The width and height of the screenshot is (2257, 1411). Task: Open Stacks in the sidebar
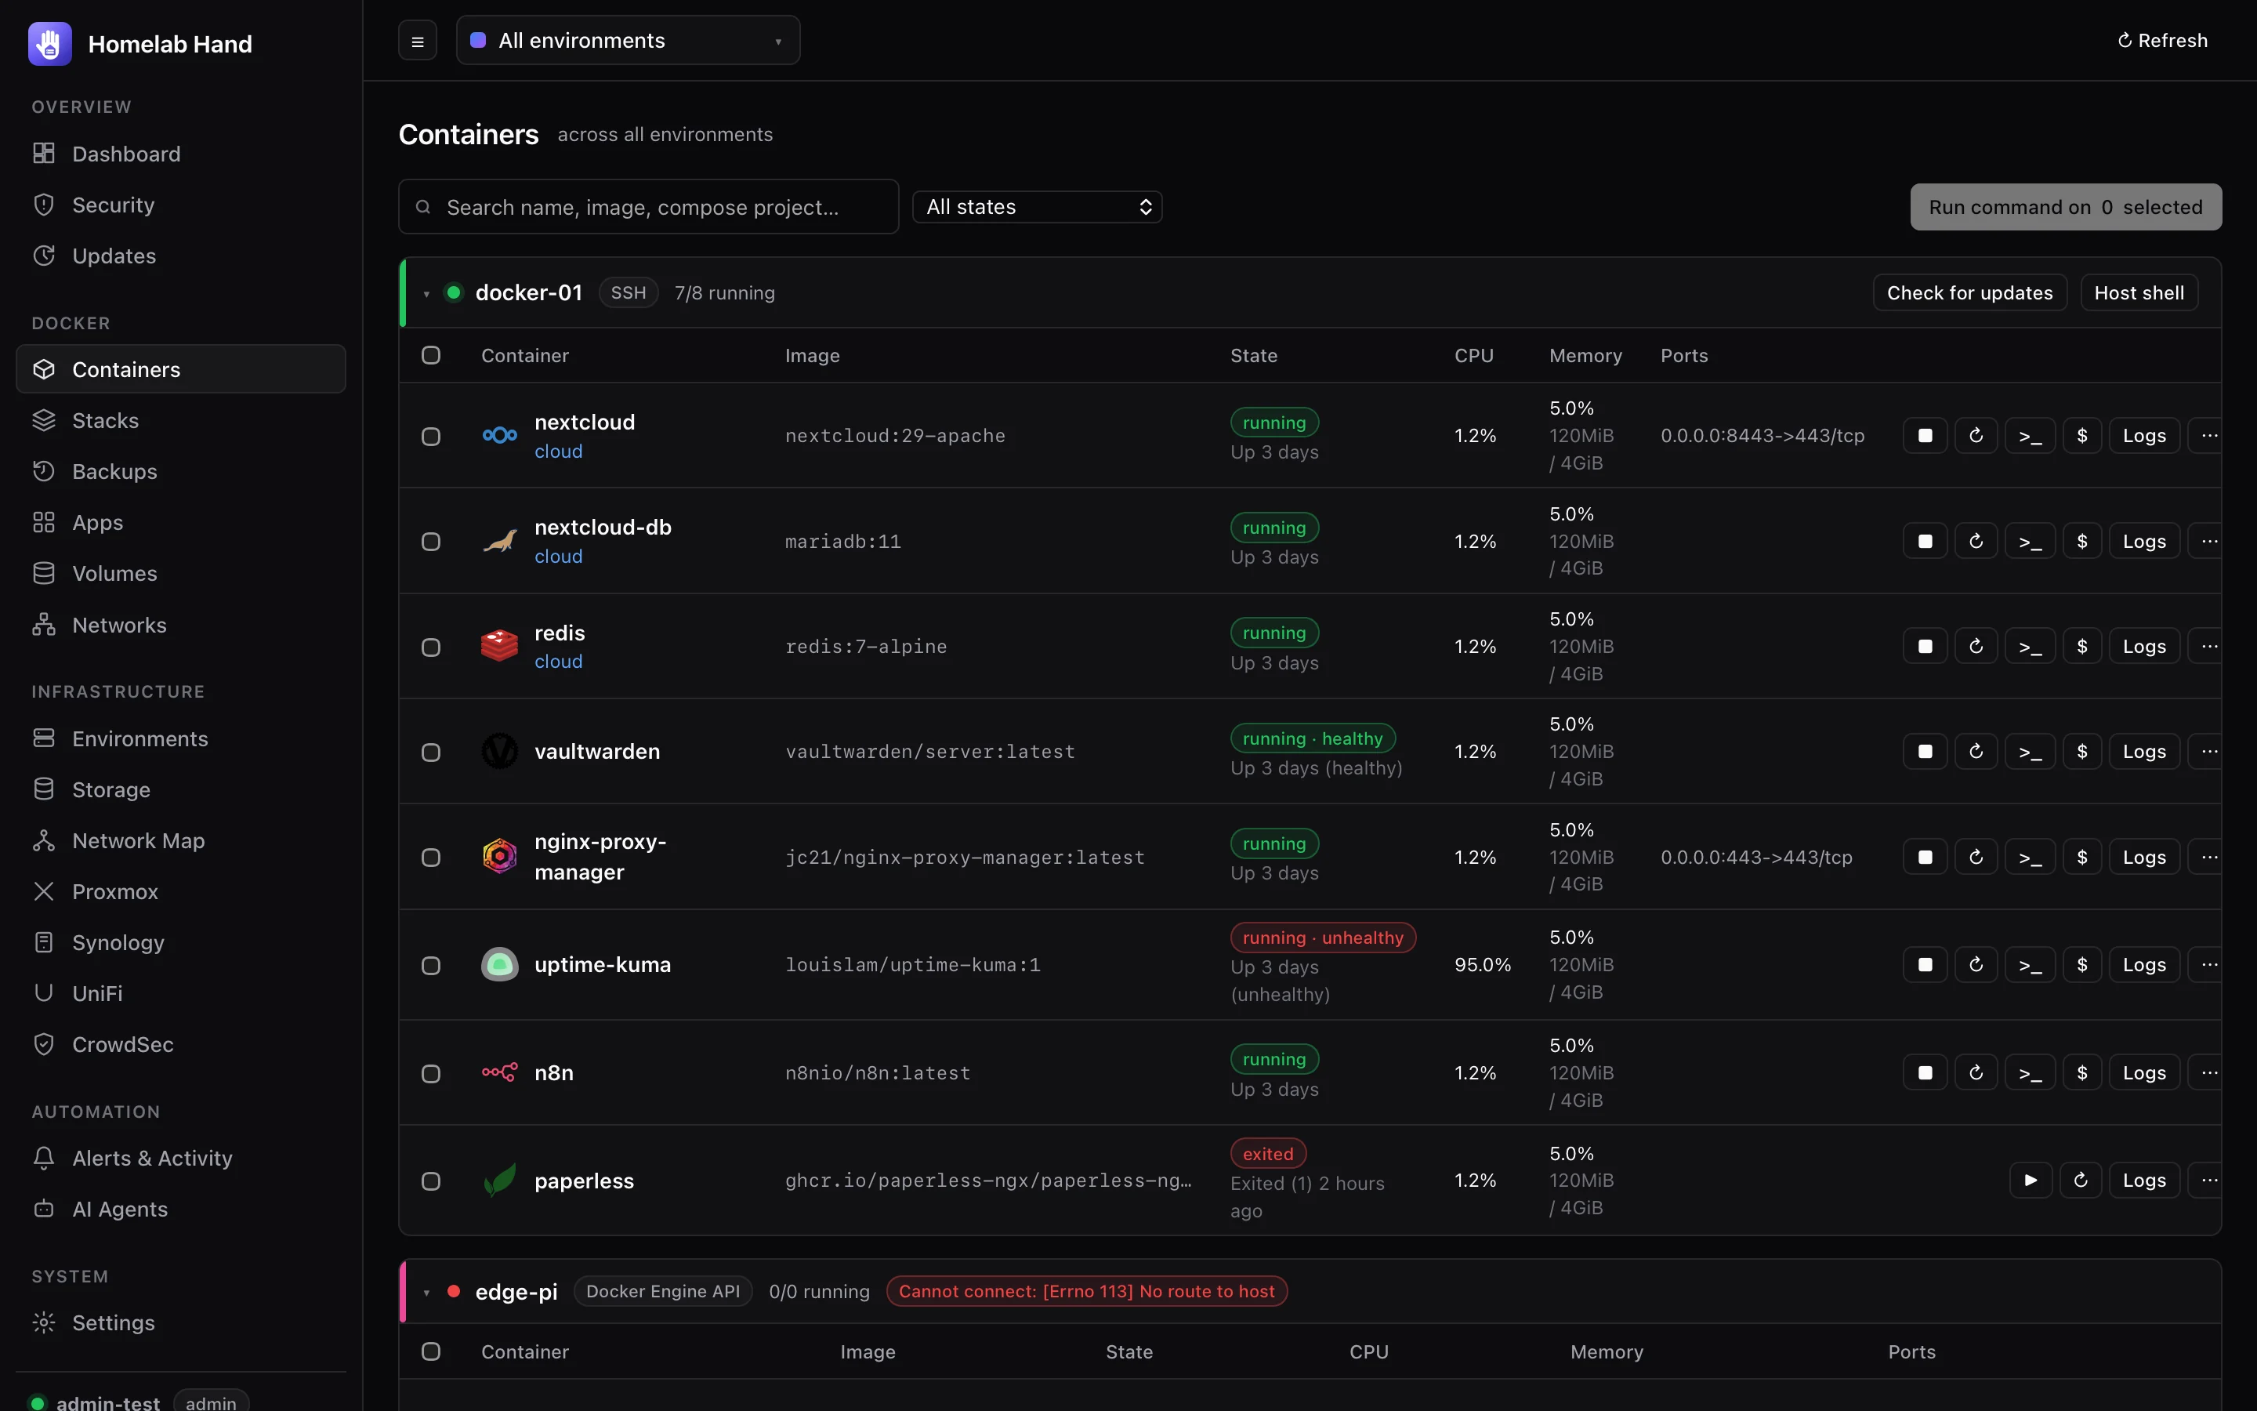(181, 421)
